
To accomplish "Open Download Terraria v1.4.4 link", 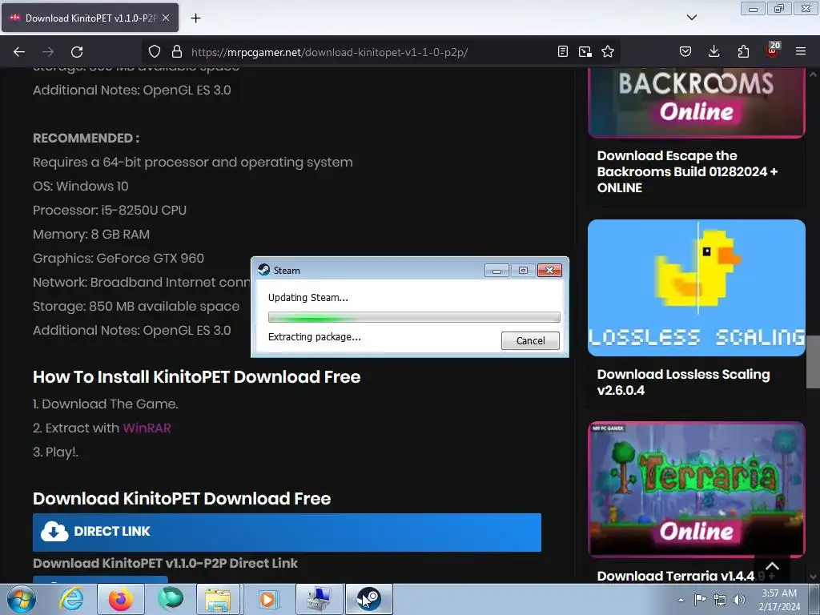I will (676, 576).
